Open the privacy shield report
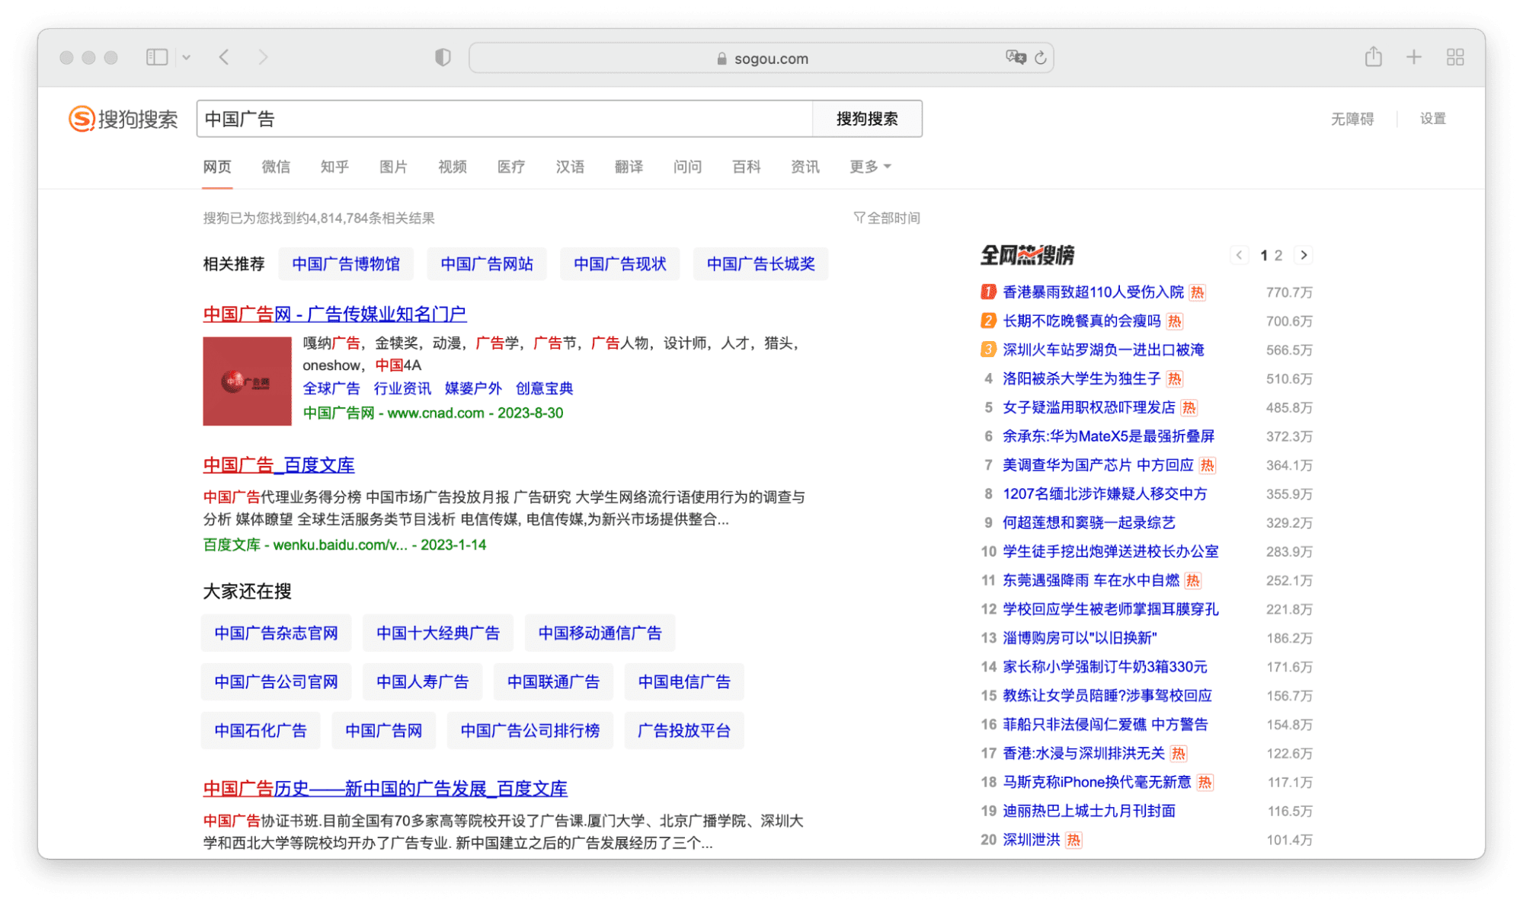The width and height of the screenshot is (1523, 906). 443,57
